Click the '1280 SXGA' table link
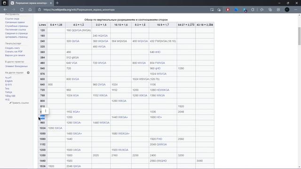This screenshot has width=301, height=169. click(x=55, y=128)
